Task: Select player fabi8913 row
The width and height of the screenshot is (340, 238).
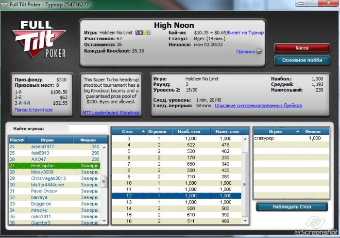Action: pyautogui.click(x=54, y=153)
